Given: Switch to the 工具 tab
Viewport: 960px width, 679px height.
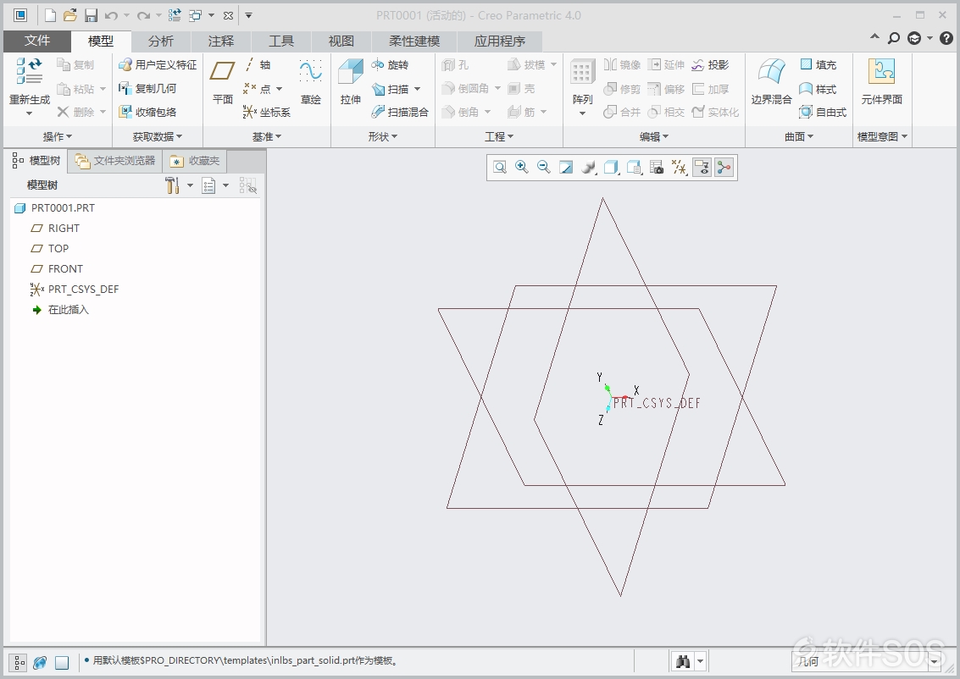Looking at the screenshot, I should click(281, 41).
